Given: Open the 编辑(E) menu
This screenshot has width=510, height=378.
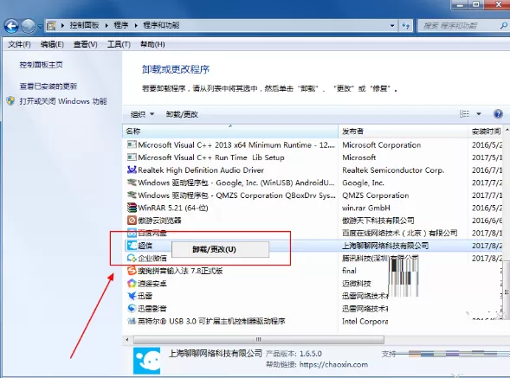Looking at the screenshot, I should (x=52, y=44).
